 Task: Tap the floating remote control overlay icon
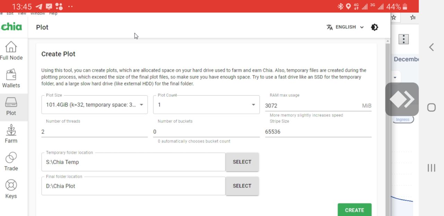pos(402,99)
